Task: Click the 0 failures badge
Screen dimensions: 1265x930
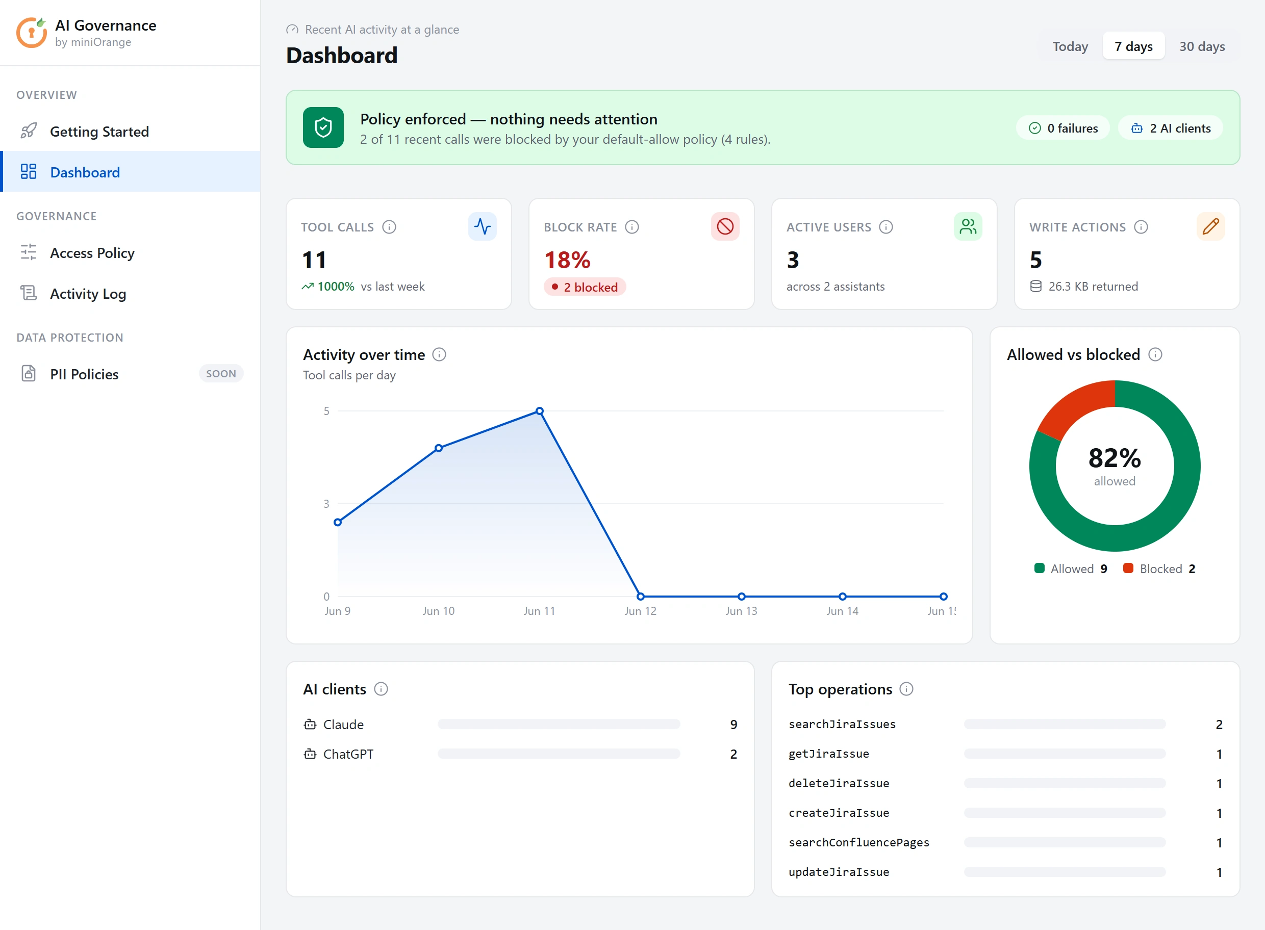Action: tap(1063, 128)
